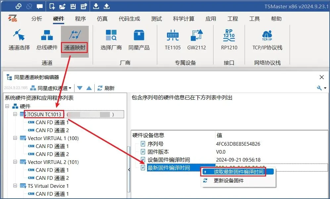
Task: Collapse the 硬件 root tree node
Action: pyautogui.click(x=7, y=106)
